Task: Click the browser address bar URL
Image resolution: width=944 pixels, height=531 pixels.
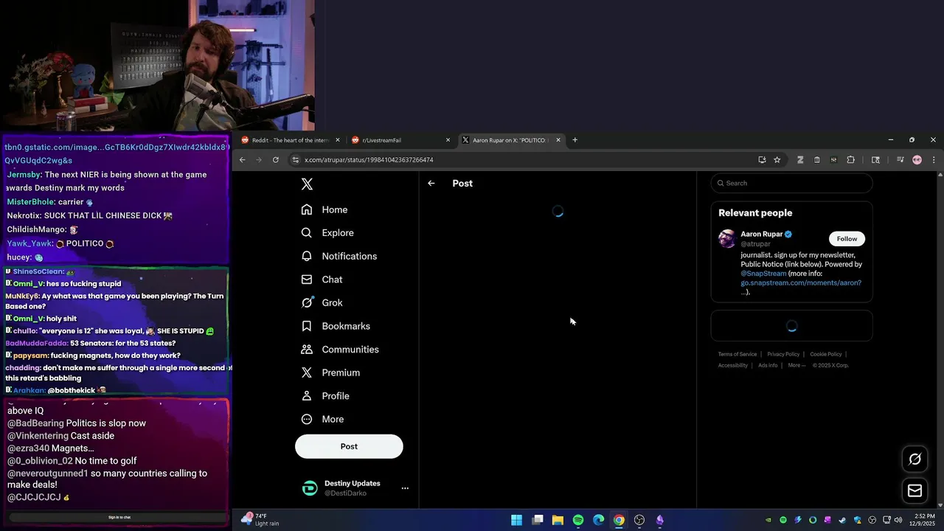Action: (369, 160)
